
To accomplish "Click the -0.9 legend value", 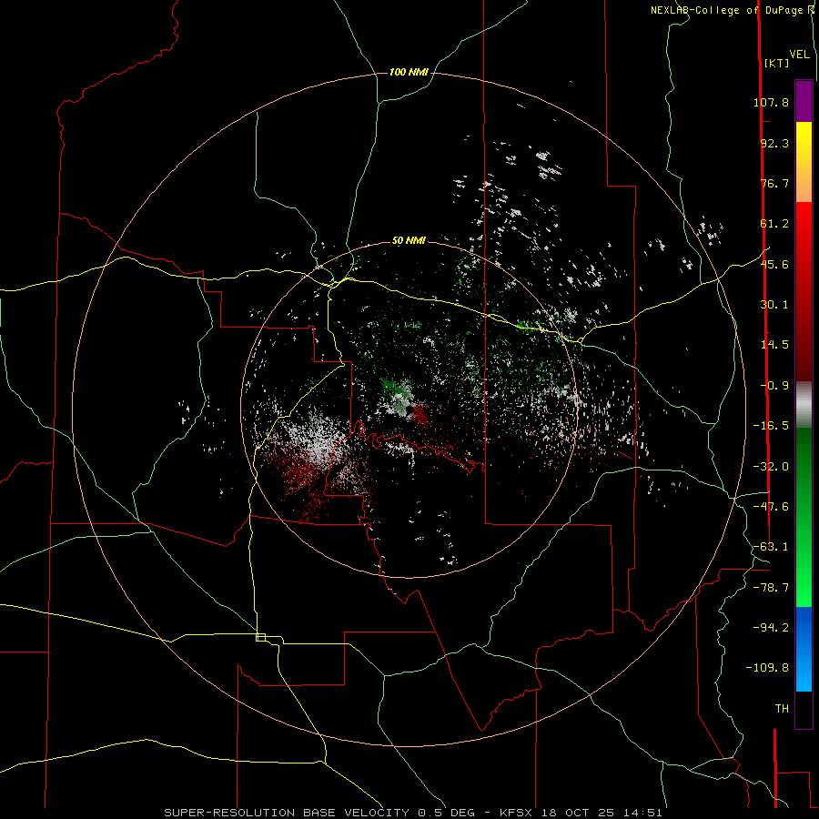I will (x=774, y=386).
